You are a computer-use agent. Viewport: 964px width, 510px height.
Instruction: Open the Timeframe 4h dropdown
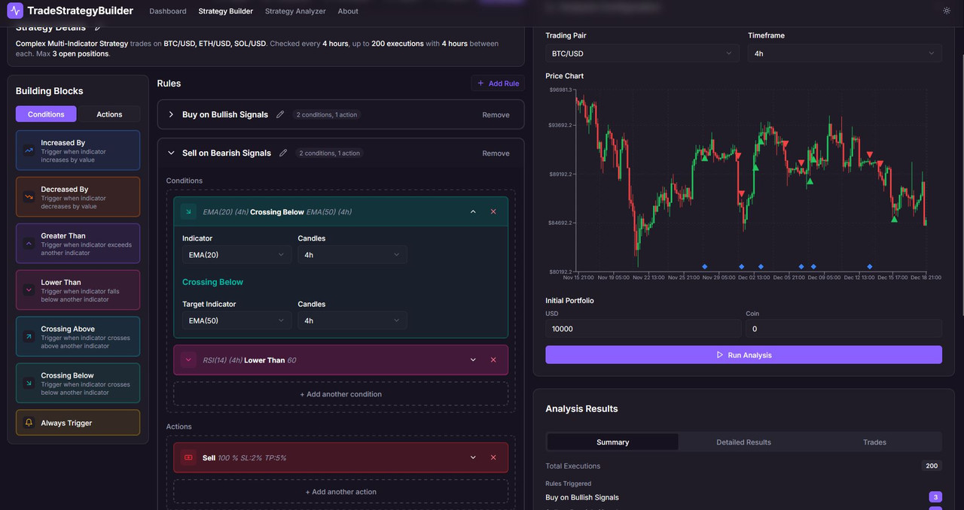pyautogui.click(x=844, y=53)
